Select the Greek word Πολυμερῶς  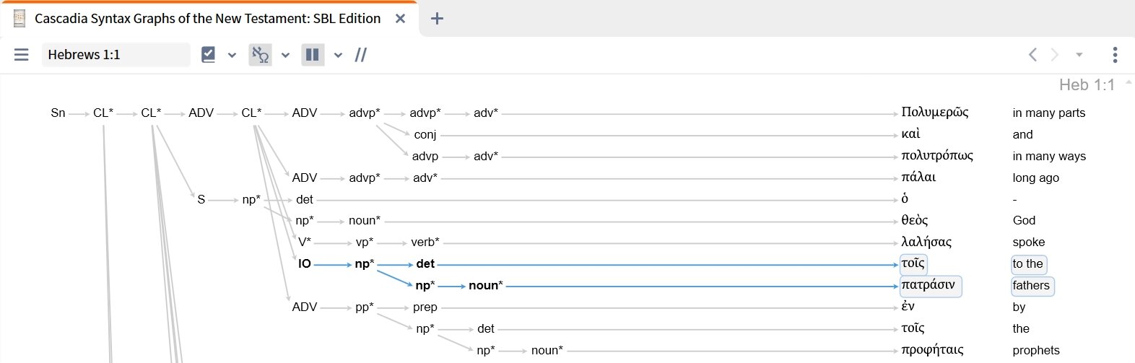(935, 113)
